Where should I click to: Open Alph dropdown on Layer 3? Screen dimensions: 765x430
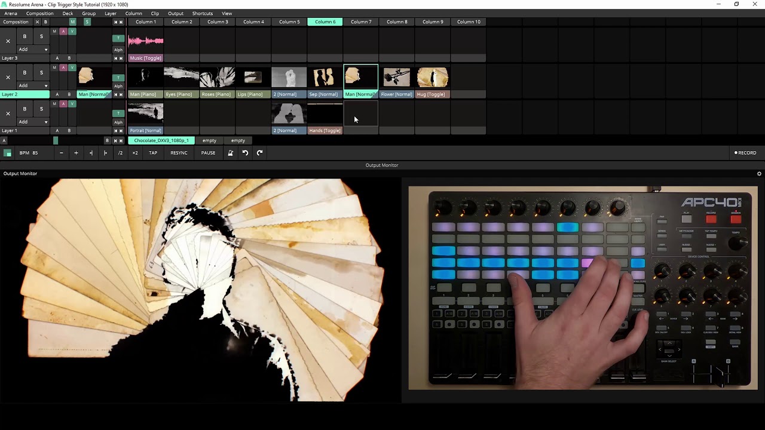(118, 50)
